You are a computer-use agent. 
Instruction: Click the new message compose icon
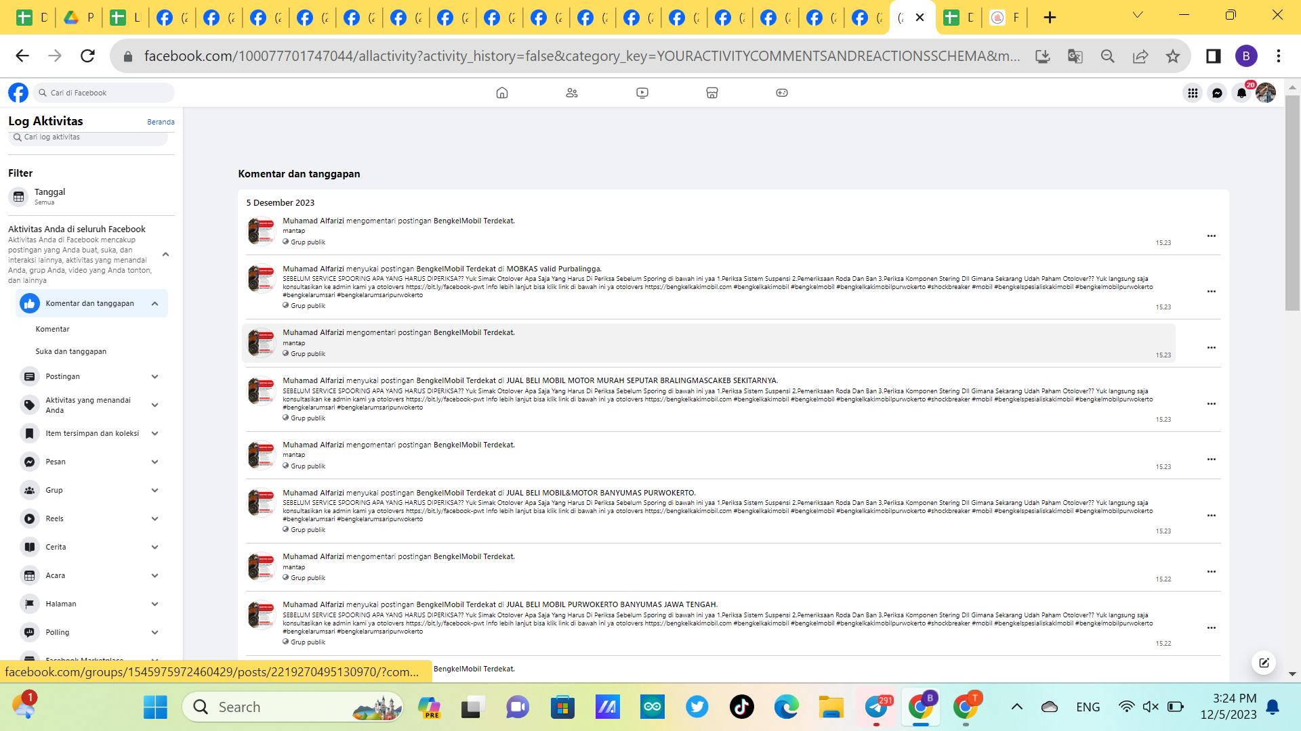pos(1264,663)
